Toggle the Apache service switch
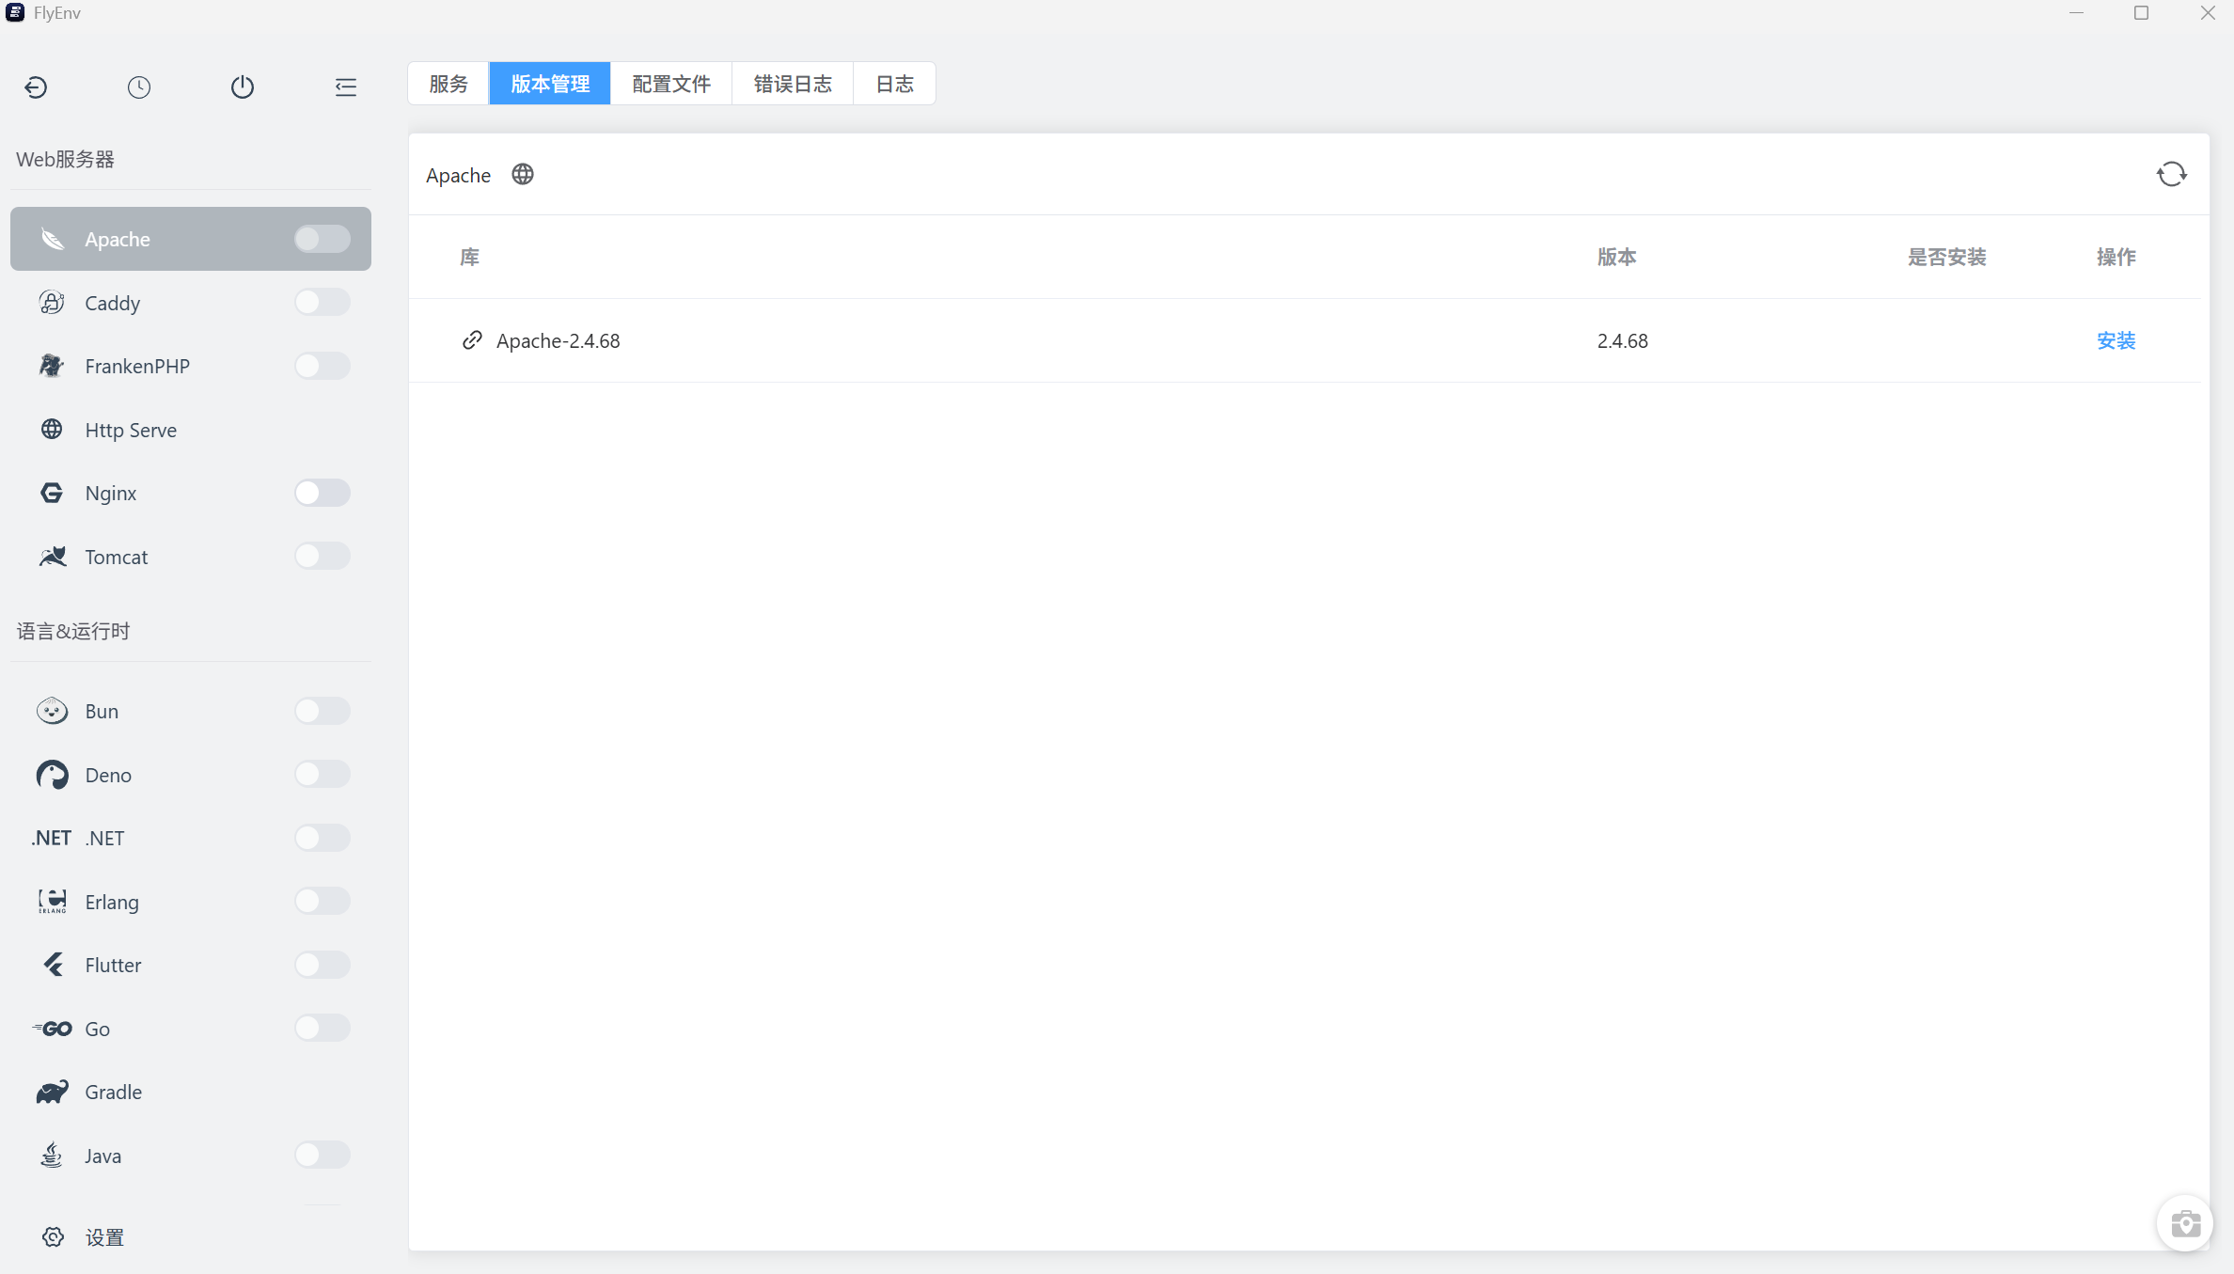Screen dimensions: 2234x1274 click(x=323, y=239)
